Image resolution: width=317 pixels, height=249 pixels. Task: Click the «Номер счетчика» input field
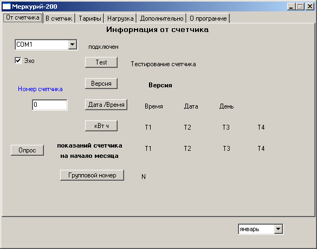point(50,105)
